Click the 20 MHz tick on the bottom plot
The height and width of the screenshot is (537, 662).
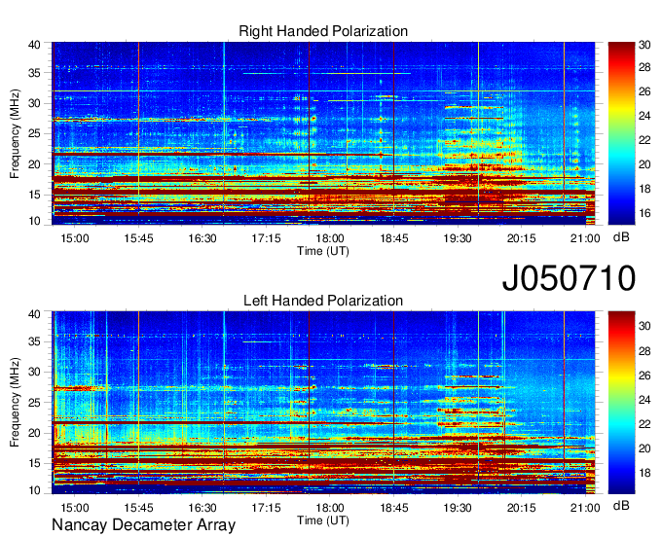click(x=34, y=433)
